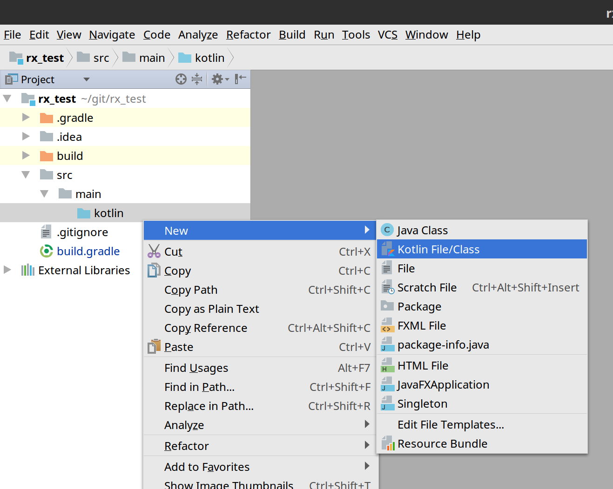The height and width of the screenshot is (489, 613).
Task: Click the Scroll from Source crosshair icon
Action: 181,79
